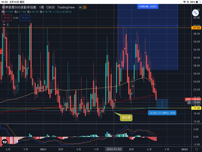The width and height of the screenshot is (202, 152).
Task: Open chart settings gear icon
Action: [197, 149]
